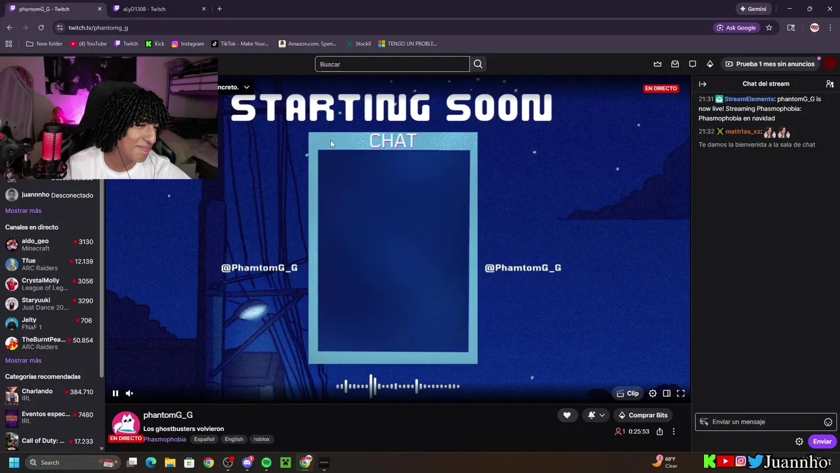Open Discord from the taskbar
Screen dimensions: 840x473
[247, 462]
